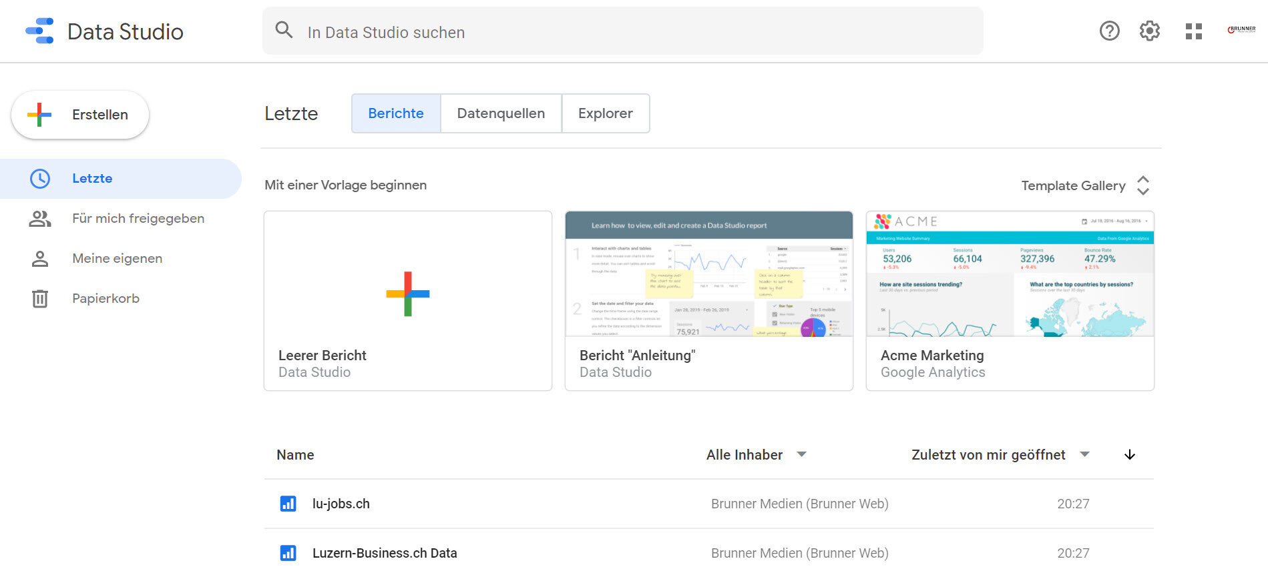This screenshot has width=1268, height=573.
Task: Click the Mit einer Vorlage beginnen heading
Action: click(x=346, y=185)
